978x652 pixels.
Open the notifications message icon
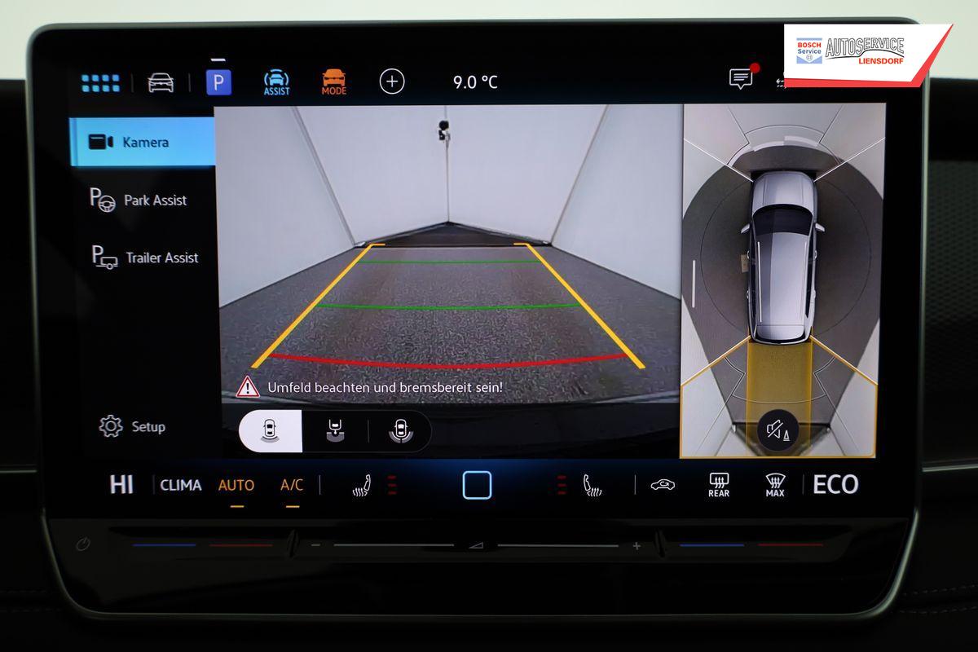pyautogui.click(x=741, y=79)
